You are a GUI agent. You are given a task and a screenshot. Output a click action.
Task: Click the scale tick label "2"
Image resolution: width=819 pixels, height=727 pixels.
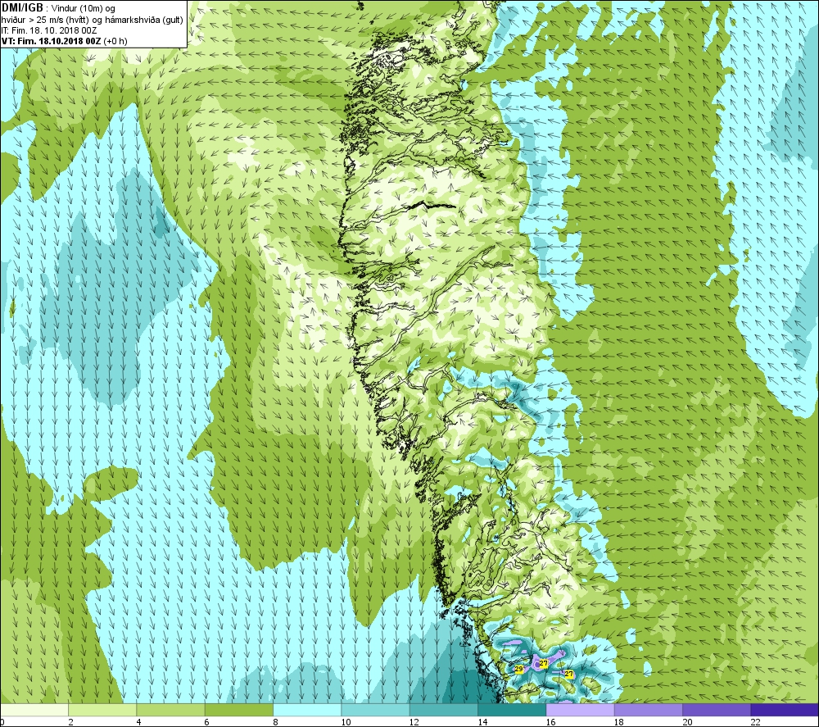pyautogui.click(x=70, y=722)
